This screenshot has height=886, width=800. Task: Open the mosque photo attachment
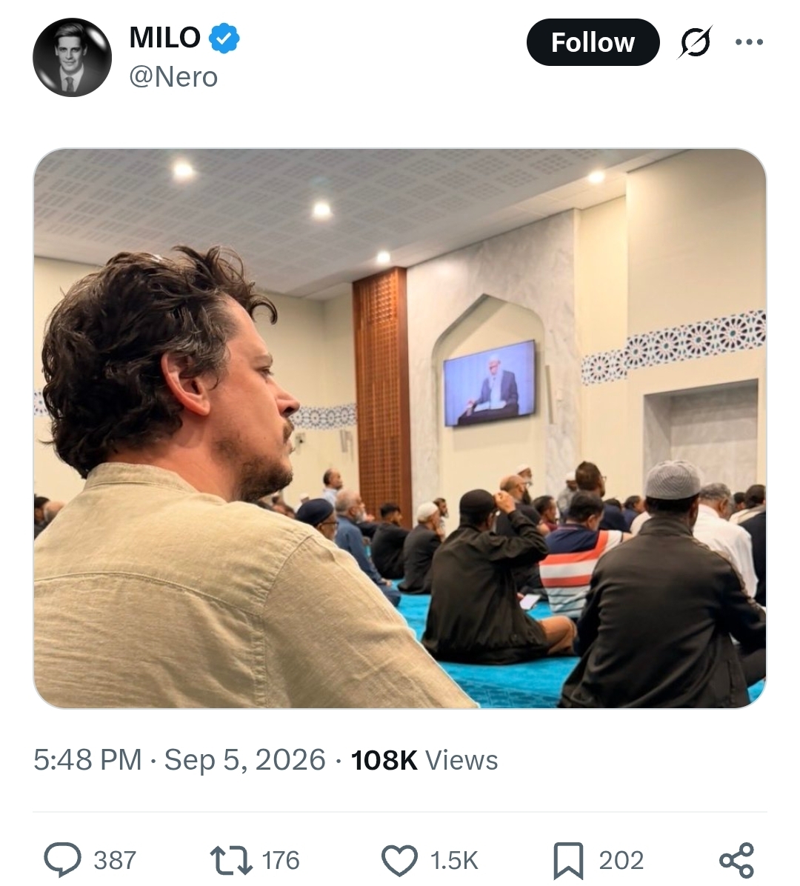pyautogui.click(x=400, y=428)
